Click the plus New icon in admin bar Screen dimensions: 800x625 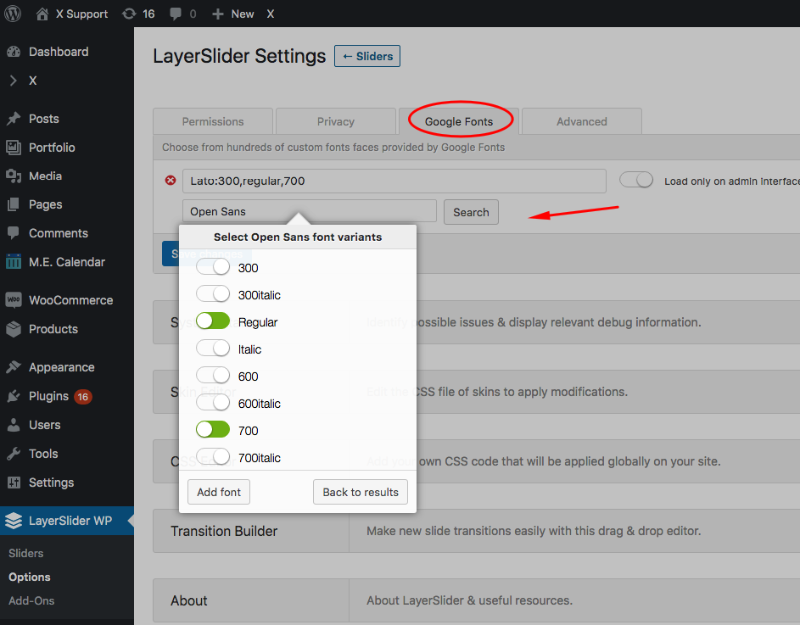(x=218, y=14)
